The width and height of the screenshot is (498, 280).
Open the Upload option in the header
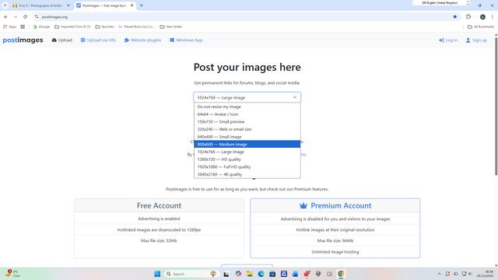(x=62, y=40)
